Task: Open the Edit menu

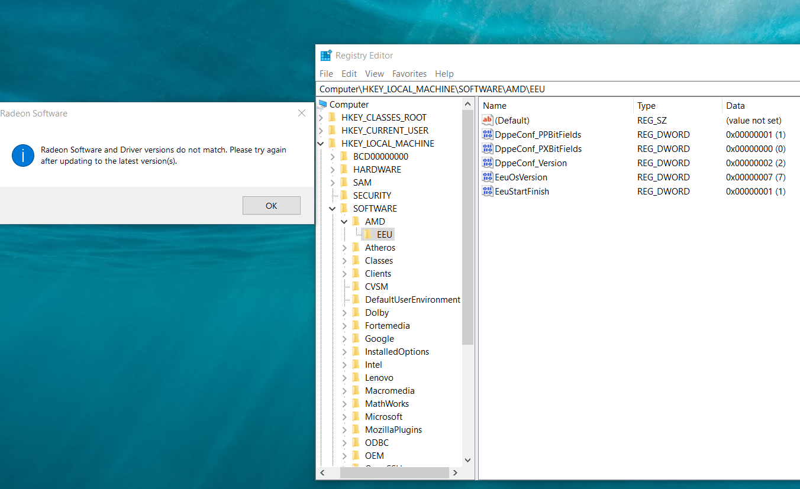Action: click(x=349, y=74)
